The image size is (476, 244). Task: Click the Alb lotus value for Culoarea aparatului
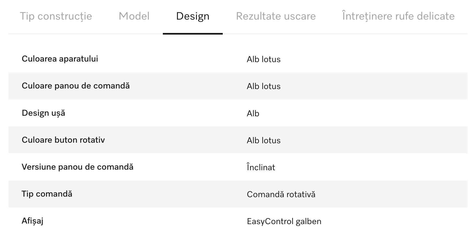click(x=264, y=59)
